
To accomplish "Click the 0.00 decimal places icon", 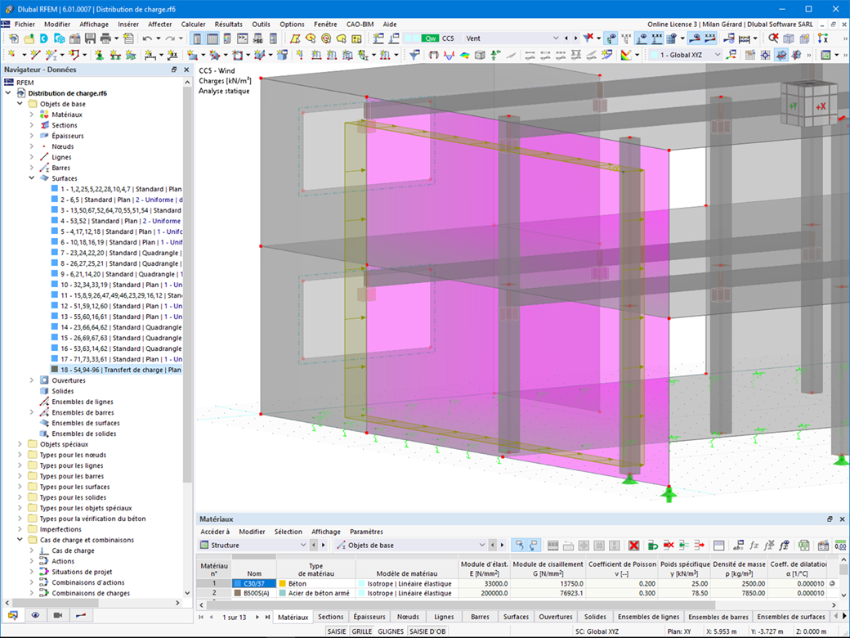I will pos(840,546).
